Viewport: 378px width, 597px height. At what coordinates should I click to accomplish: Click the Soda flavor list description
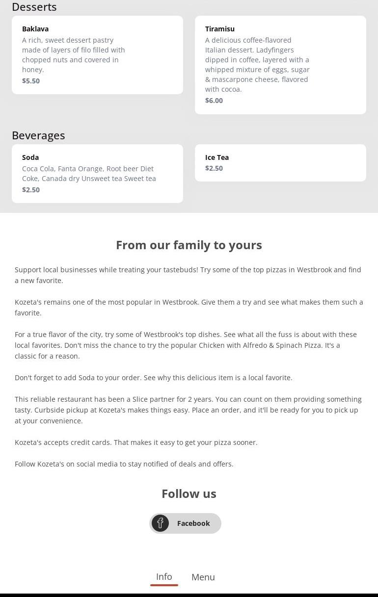tap(89, 174)
